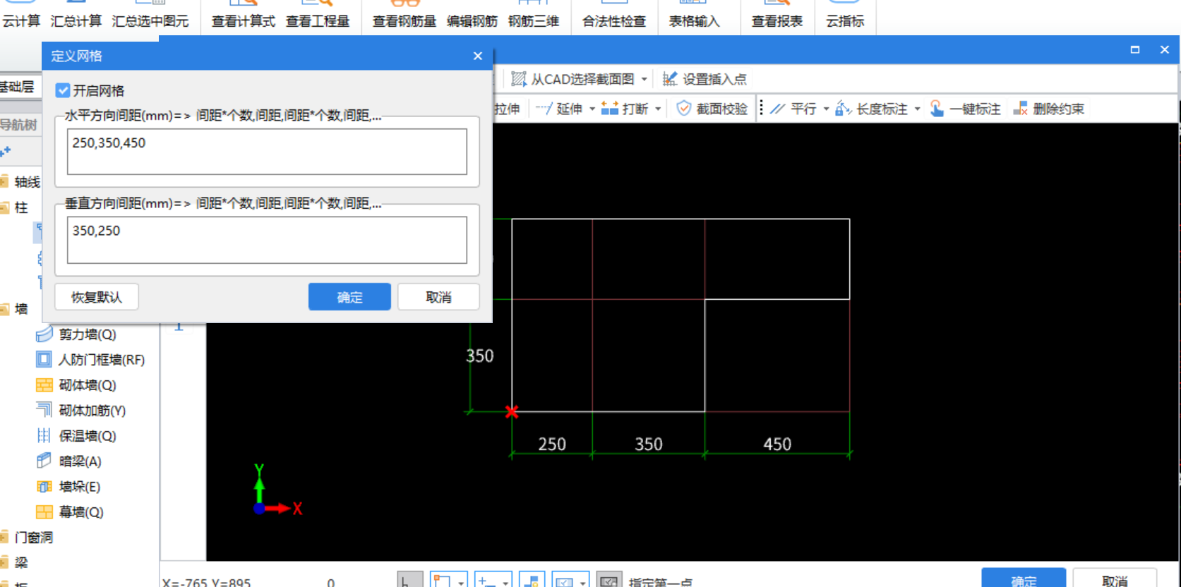1181x587 pixels.
Task: Open the checkmark display dropdown in status bar
Action: [x=583, y=583]
